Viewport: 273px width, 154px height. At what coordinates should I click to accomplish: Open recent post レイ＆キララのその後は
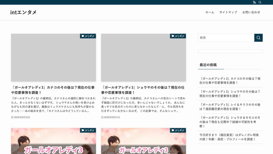(x=230, y=107)
